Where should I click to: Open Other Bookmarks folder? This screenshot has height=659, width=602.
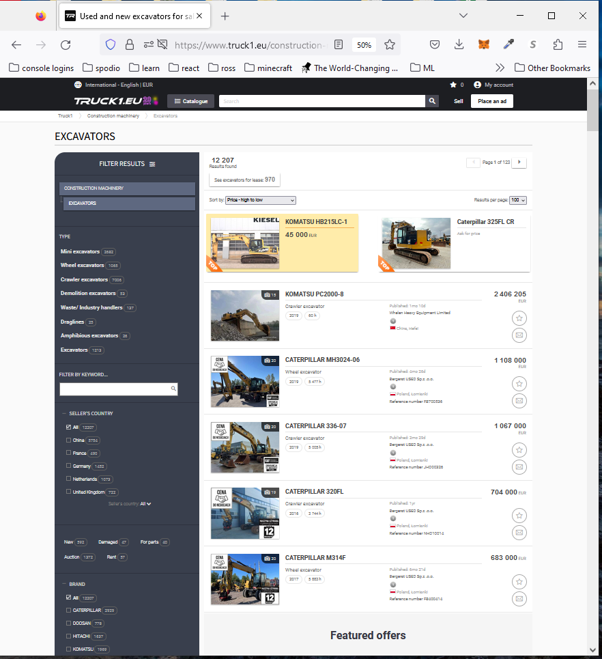(x=552, y=68)
